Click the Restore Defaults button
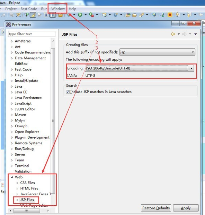 click(156, 208)
